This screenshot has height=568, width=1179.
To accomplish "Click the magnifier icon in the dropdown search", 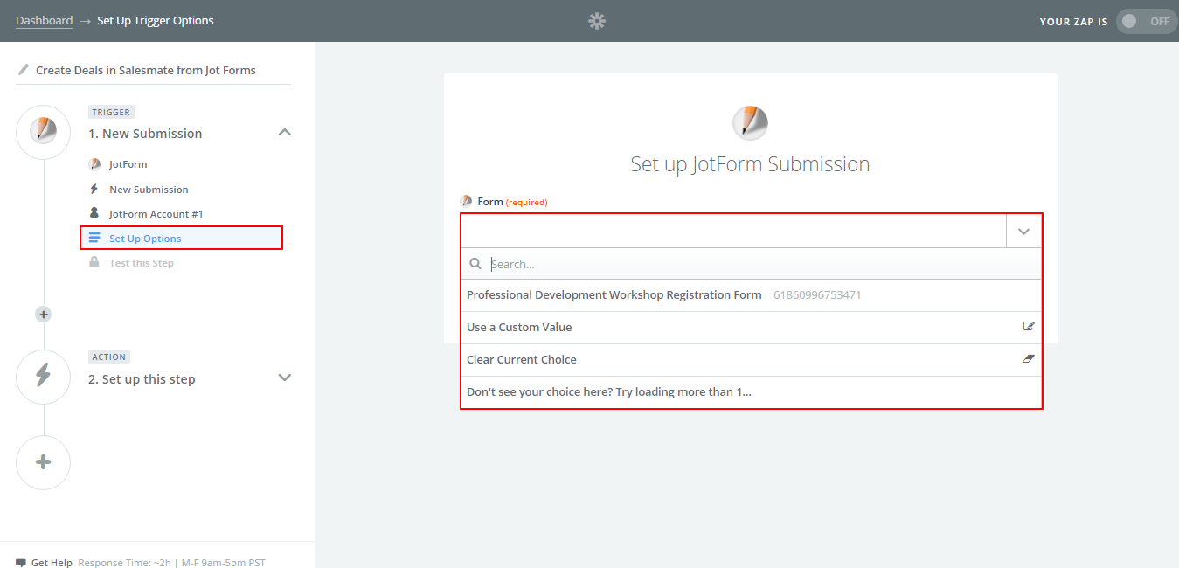I will pyautogui.click(x=475, y=263).
